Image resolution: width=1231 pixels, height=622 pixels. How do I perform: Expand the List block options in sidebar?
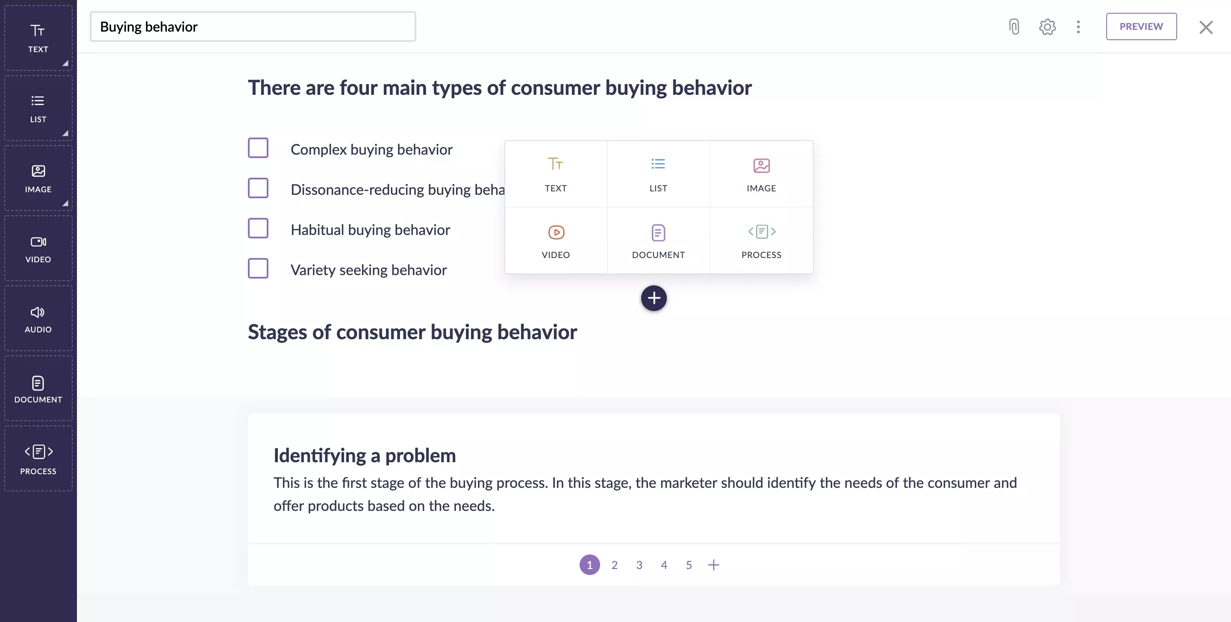point(65,133)
